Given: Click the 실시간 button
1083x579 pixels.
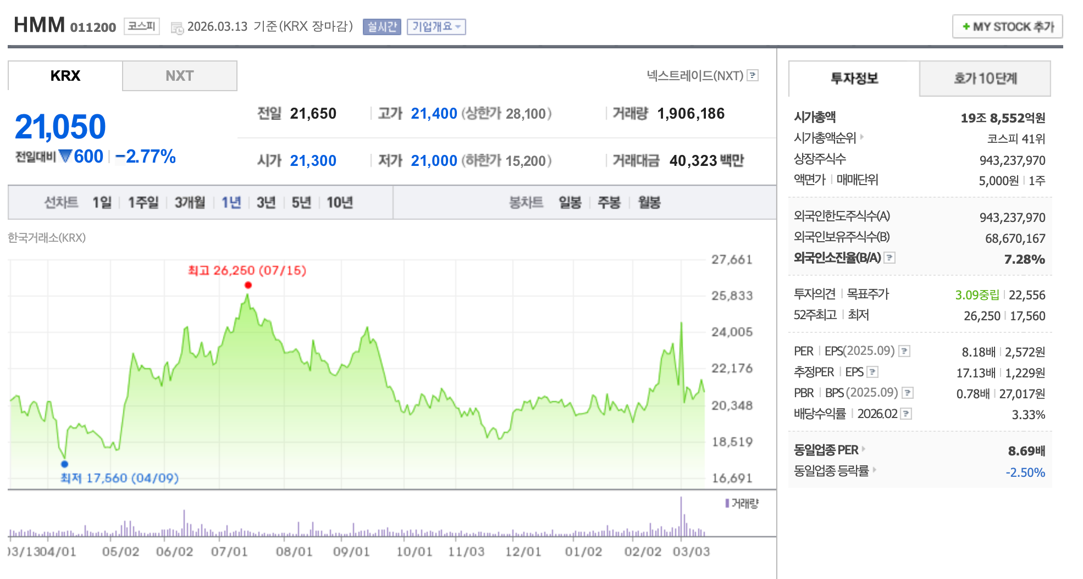Looking at the screenshot, I should 382,26.
